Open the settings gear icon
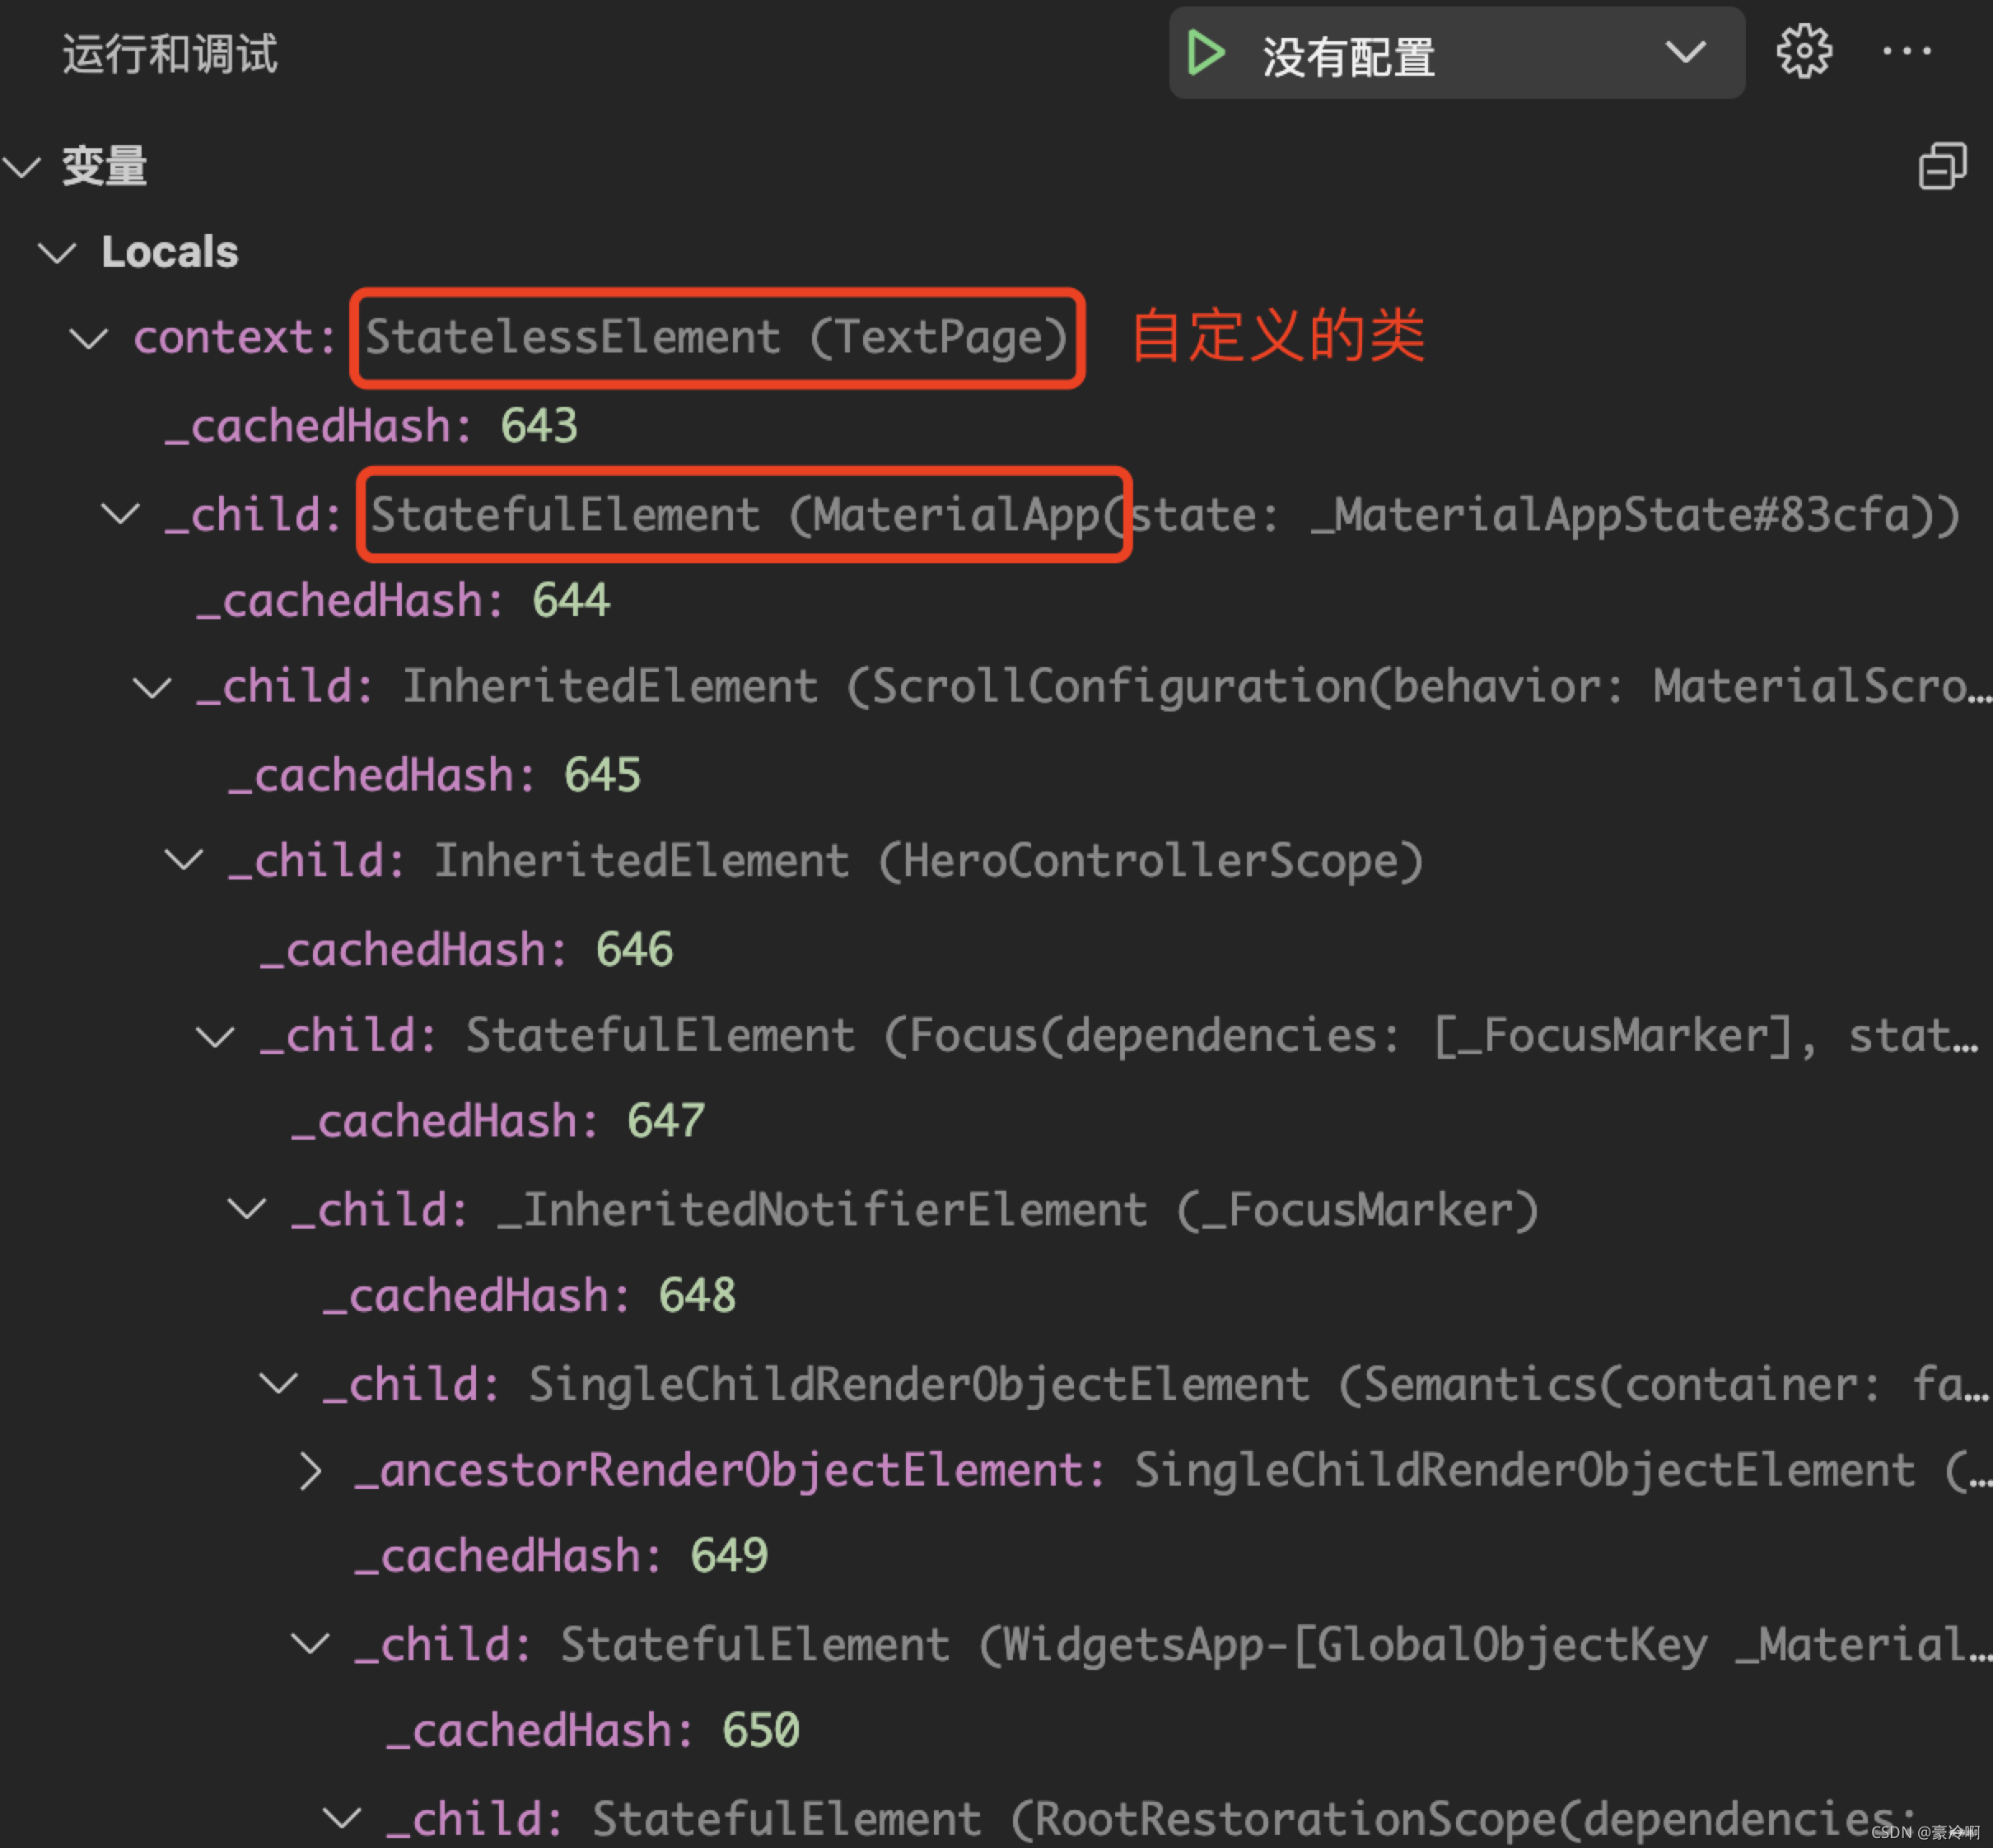The height and width of the screenshot is (1848, 1993). [x=1805, y=54]
